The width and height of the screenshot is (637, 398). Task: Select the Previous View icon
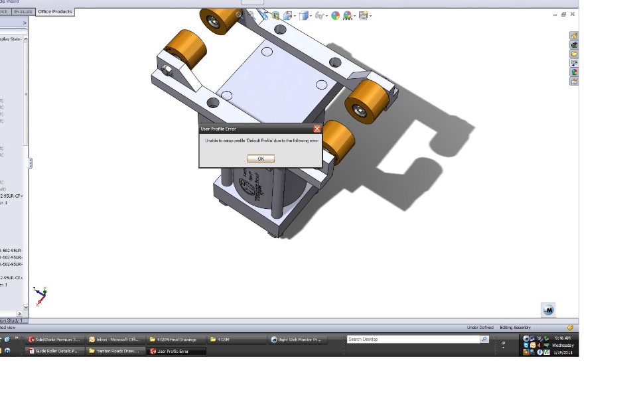point(264,15)
